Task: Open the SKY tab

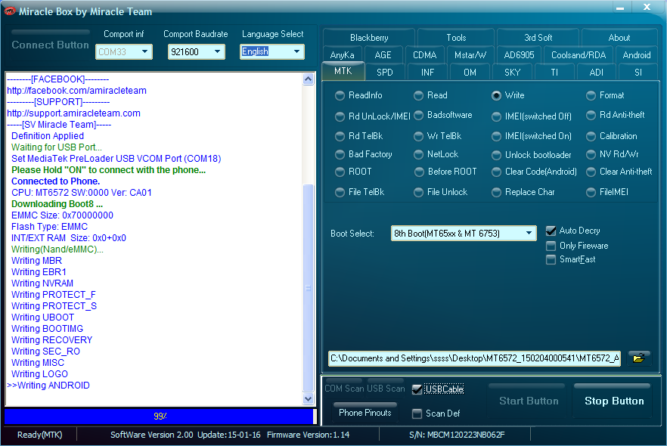Action: [x=512, y=73]
